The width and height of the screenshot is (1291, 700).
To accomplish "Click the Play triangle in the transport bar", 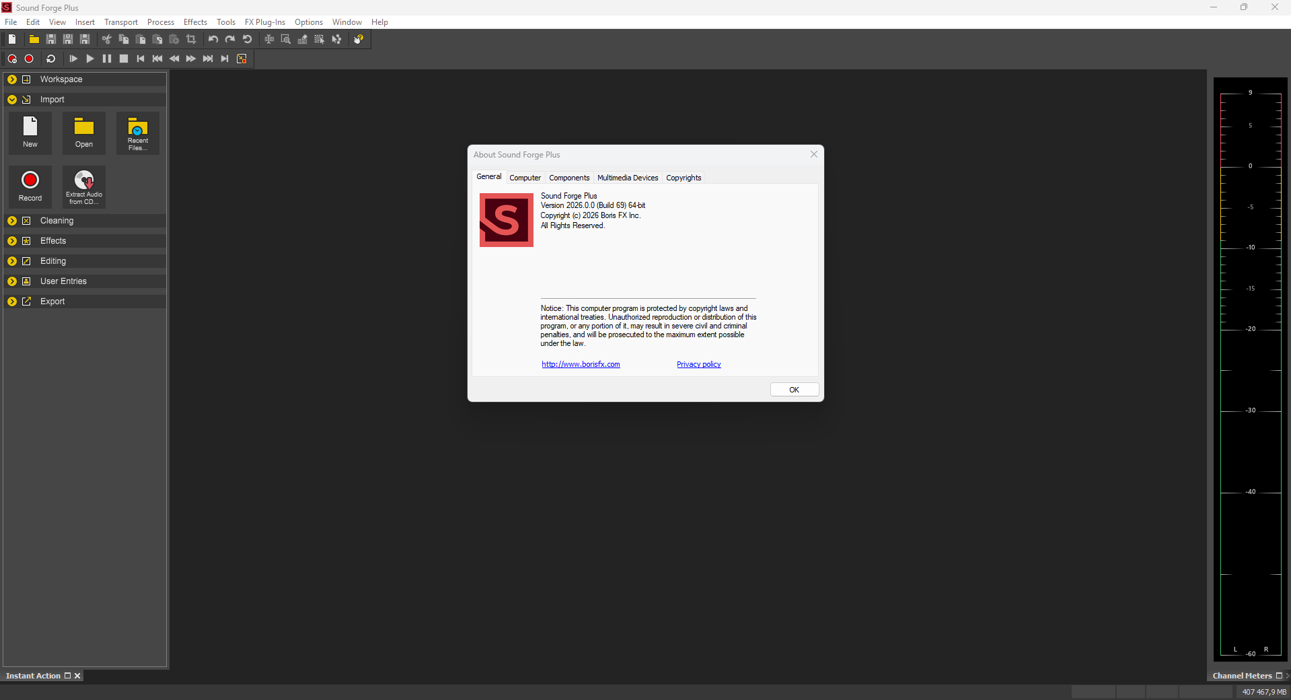I will point(90,59).
